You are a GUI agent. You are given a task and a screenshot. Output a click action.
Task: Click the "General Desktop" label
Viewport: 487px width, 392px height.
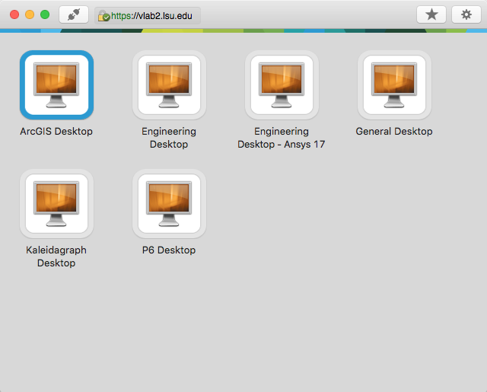[x=394, y=132]
